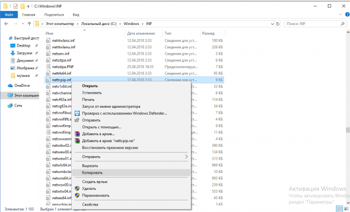Open Изображения in navigation pane
Image resolution: width=350 pixels, height=212 pixels.
(x=25, y=68)
